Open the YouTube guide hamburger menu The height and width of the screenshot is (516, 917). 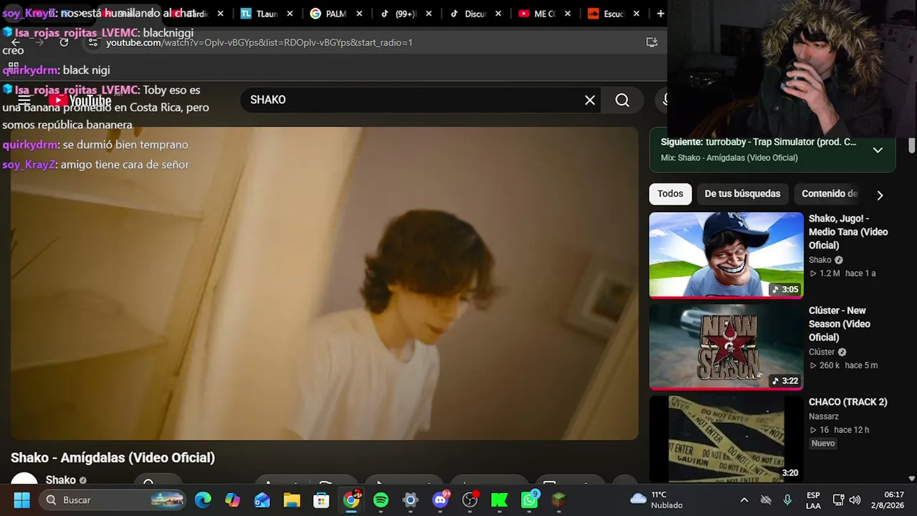tap(24, 100)
